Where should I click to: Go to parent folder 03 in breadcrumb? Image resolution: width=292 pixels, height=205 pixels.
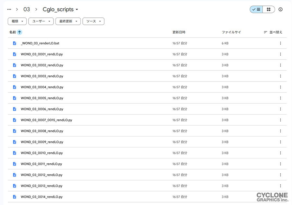pyautogui.click(x=27, y=9)
